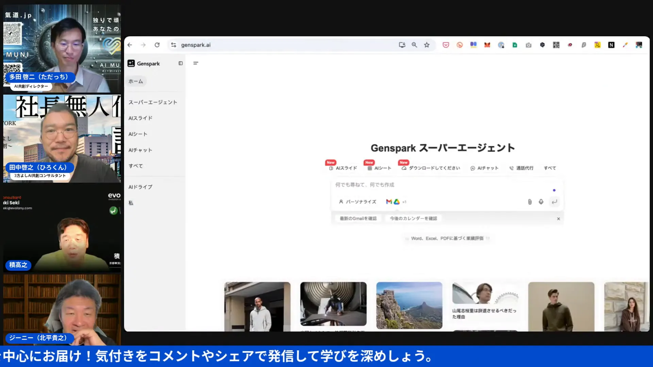Start voice input with the microphone icon

click(541, 202)
